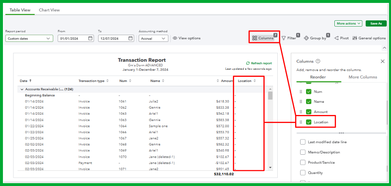Click the amount $418.30
The image size is (391, 186).
click(x=223, y=101)
